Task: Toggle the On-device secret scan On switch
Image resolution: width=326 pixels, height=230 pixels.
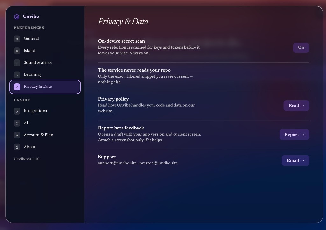Action: click(301, 48)
